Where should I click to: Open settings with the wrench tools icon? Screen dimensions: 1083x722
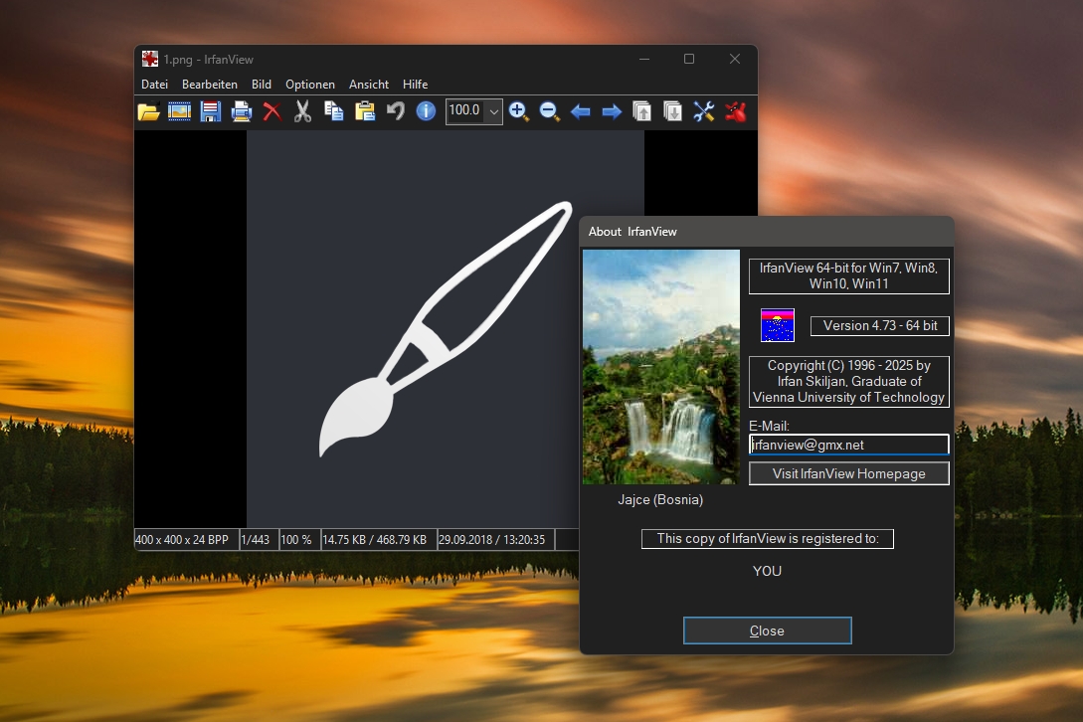point(704,111)
